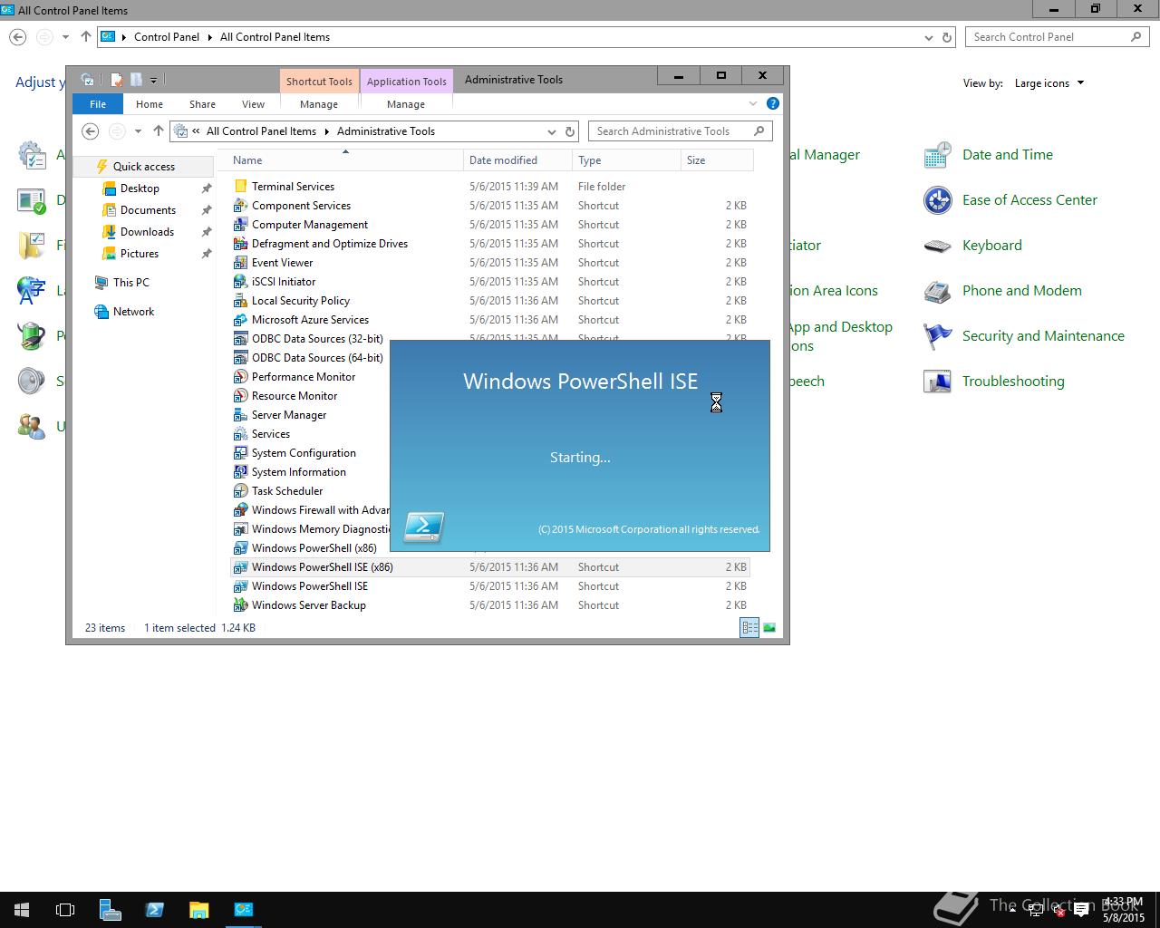This screenshot has height=928, width=1160.
Task: Select the Server Manager list icon
Action: point(240,415)
